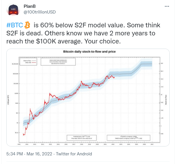
Task: Click the orange Bitcoin emoji in tweet
Action: tap(27, 25)
